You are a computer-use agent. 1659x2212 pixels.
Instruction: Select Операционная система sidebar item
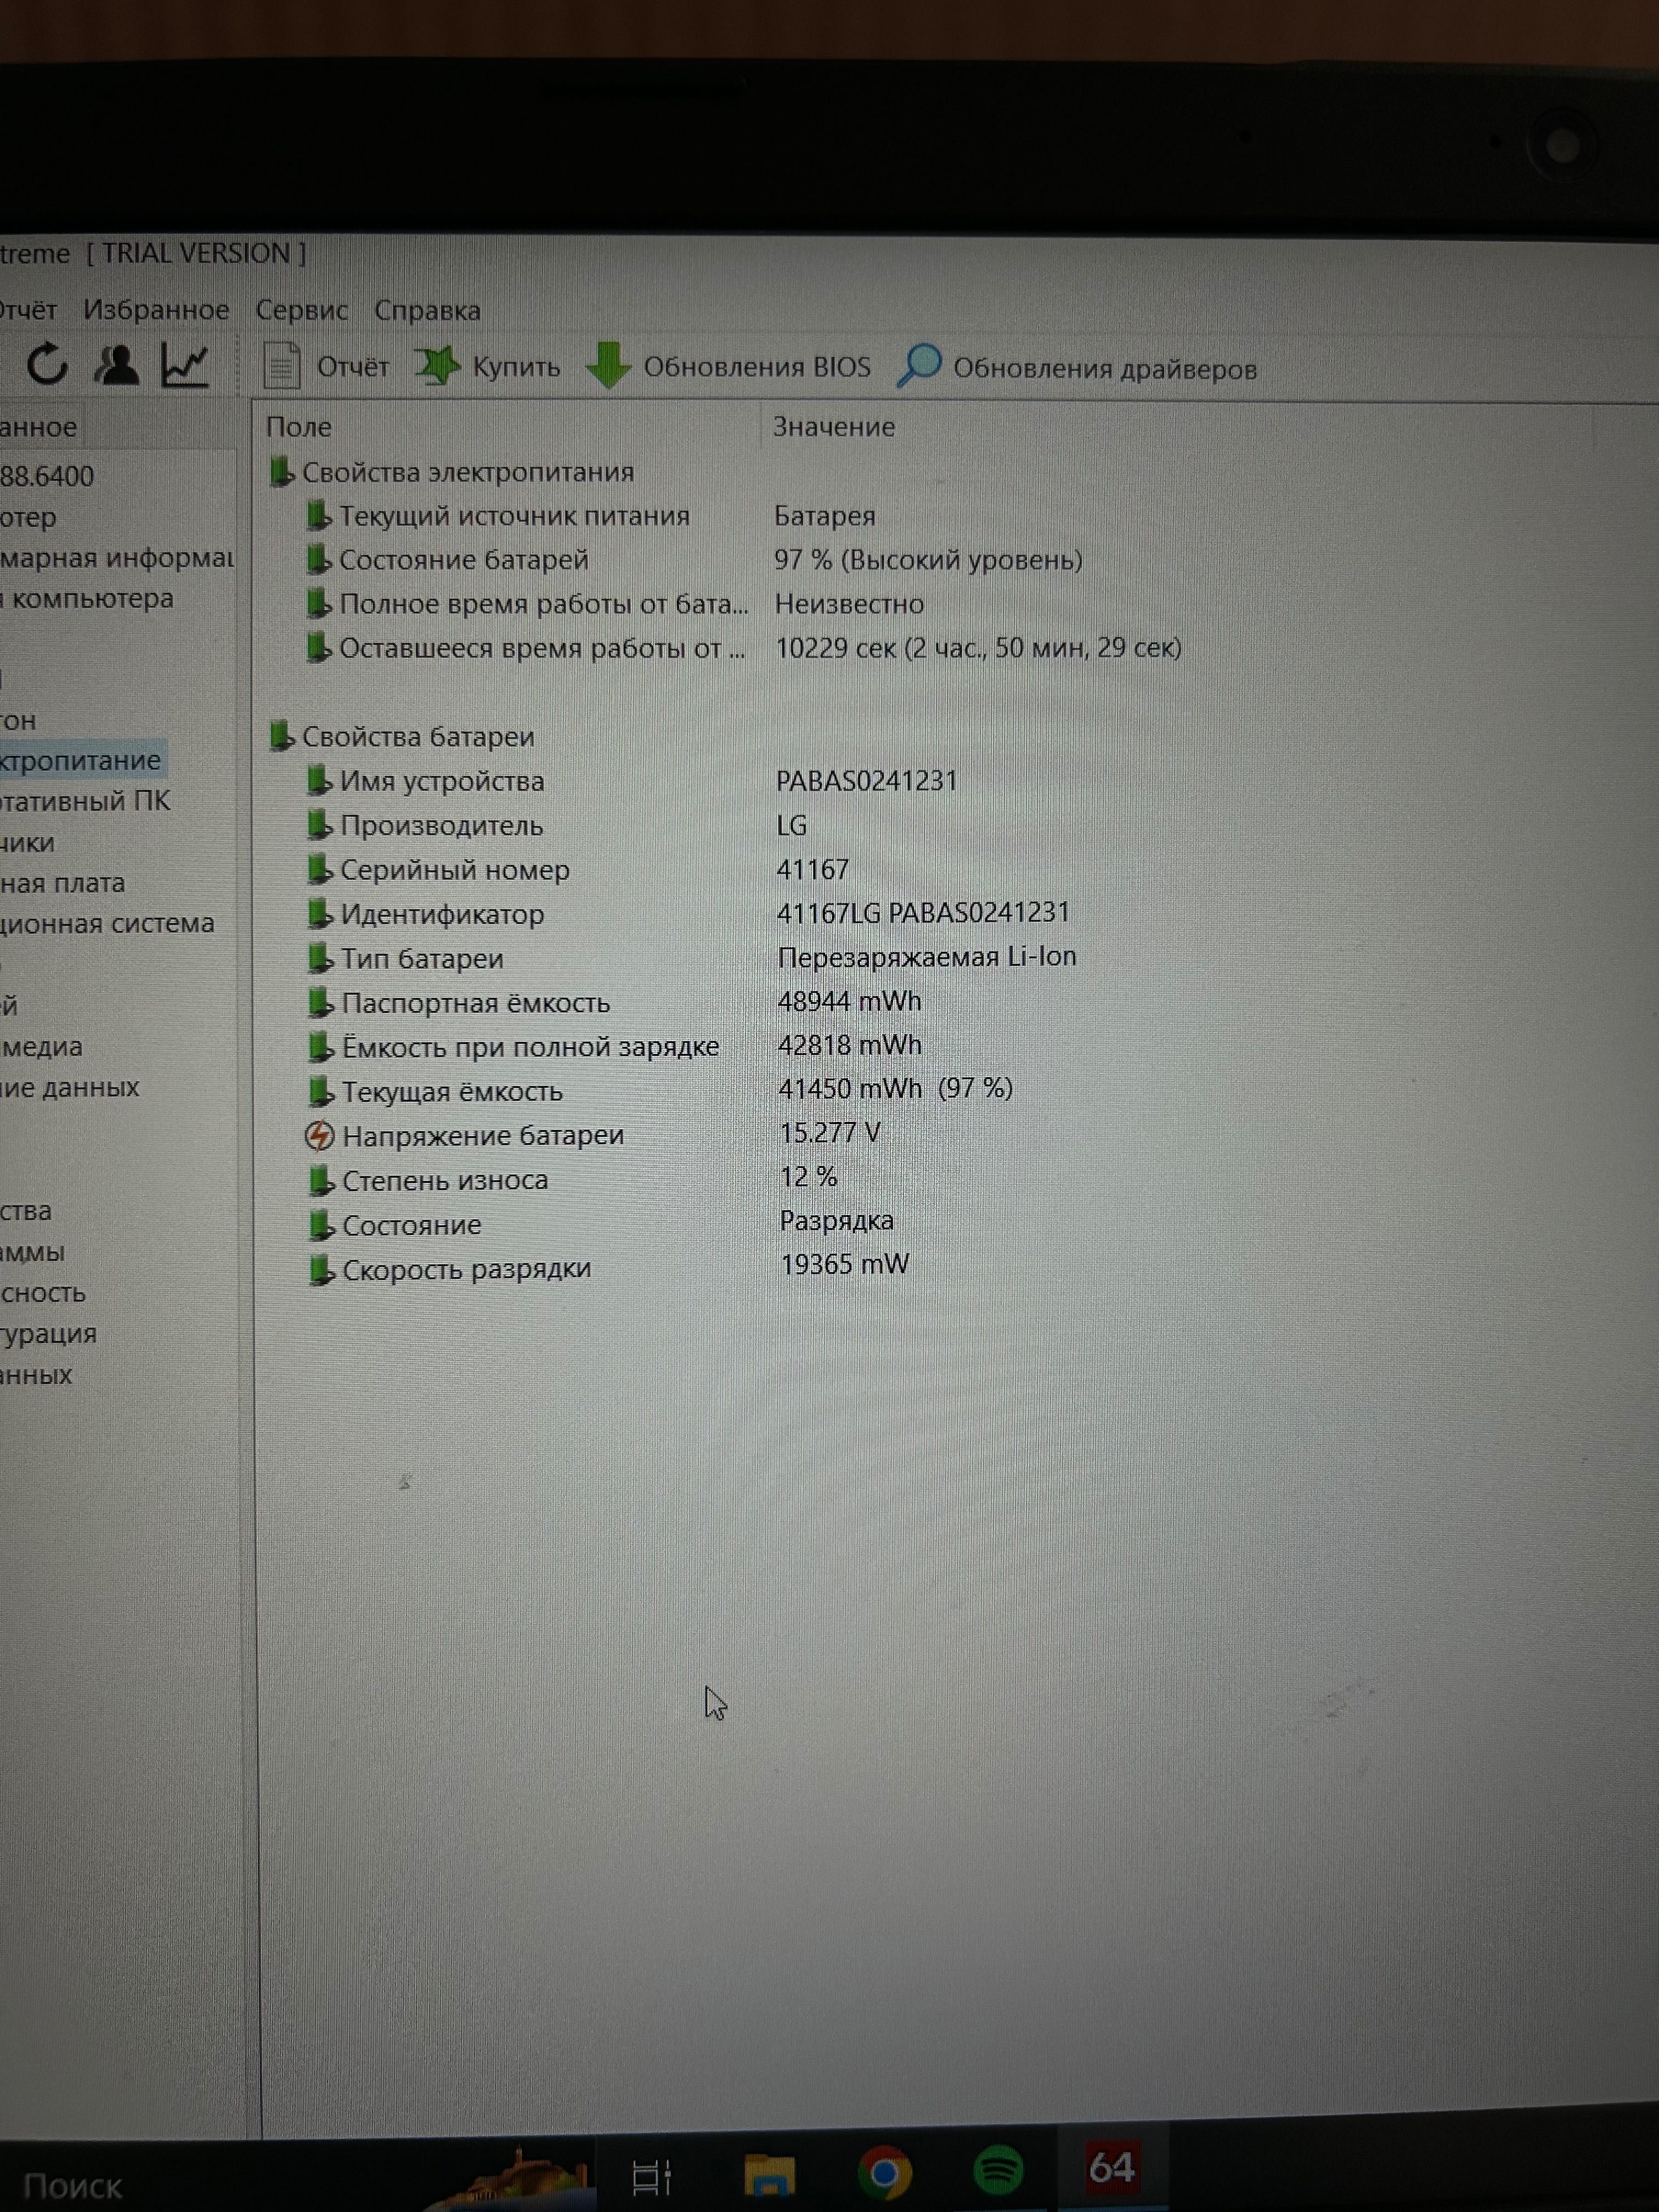click(107, 923)
